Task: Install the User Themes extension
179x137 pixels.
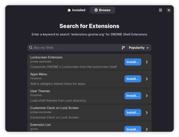Action: (x=133, y=96)
